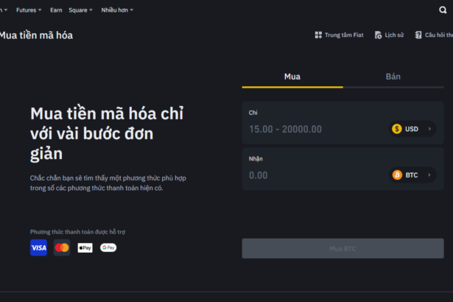Switch to the Bán tab
The image size is (453, 302).
pyautogui.click(x=393, y=77)
